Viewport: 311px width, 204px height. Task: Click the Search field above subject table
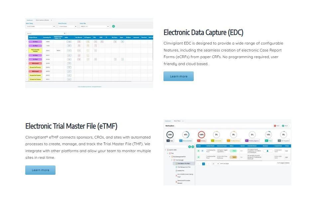tap(46, 34)
